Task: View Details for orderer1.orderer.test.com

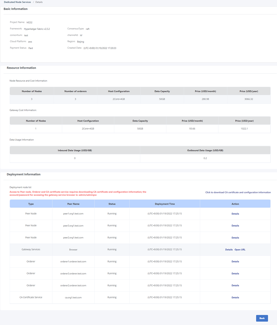Action: [235, 261]
